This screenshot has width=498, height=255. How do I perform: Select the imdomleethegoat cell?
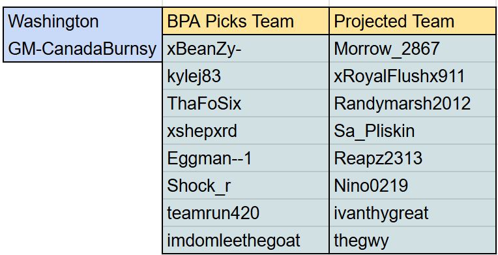(x=246, y=240)
